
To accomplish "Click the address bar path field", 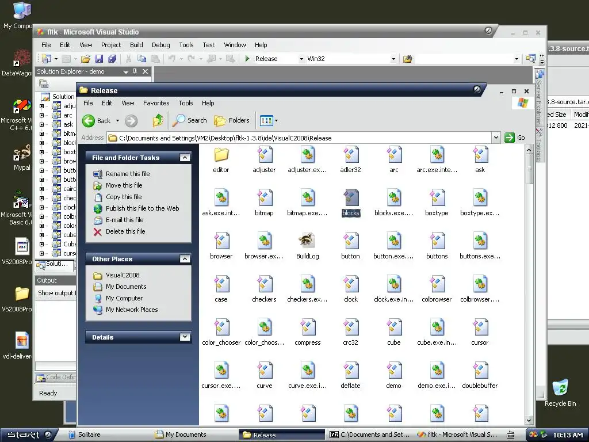I will click(300, 138).
